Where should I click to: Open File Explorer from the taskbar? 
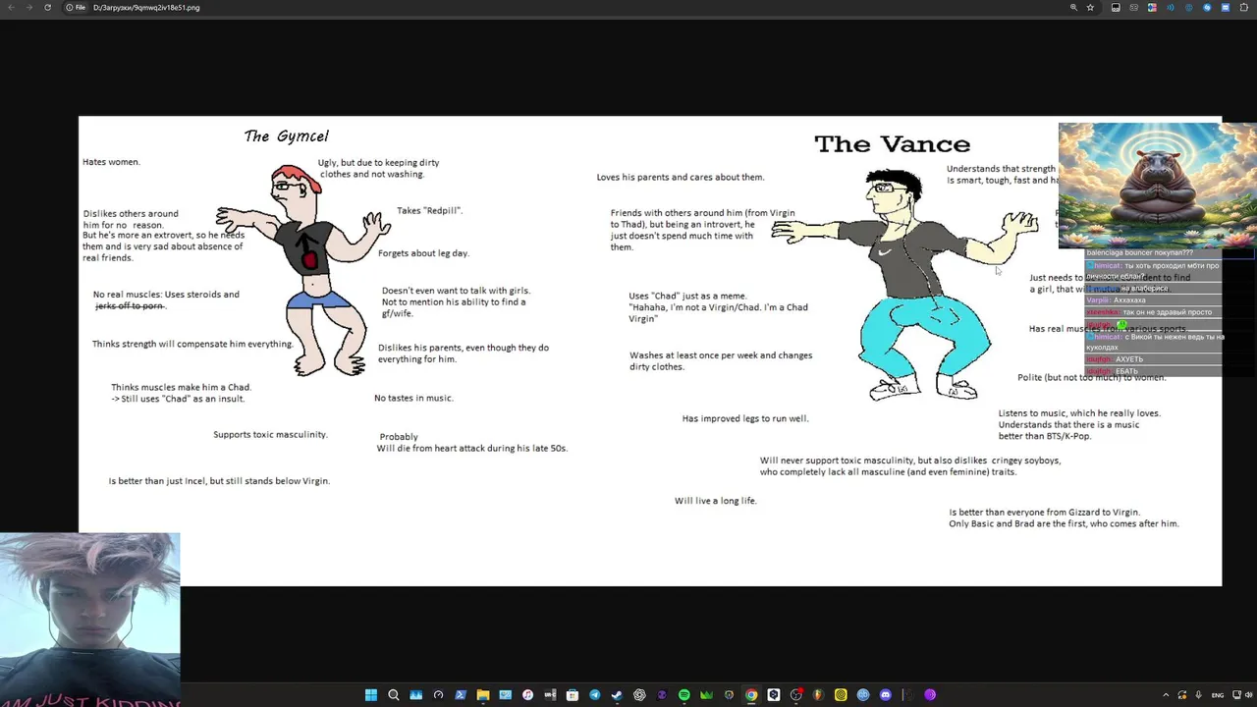coord(483,695)
